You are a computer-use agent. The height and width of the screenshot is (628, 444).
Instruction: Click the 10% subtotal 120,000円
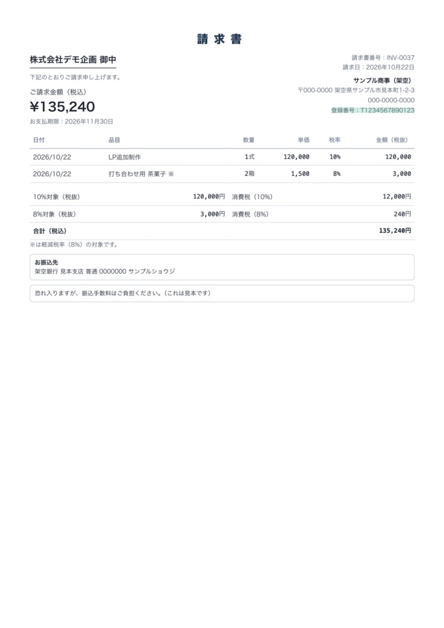pos(209,197)
